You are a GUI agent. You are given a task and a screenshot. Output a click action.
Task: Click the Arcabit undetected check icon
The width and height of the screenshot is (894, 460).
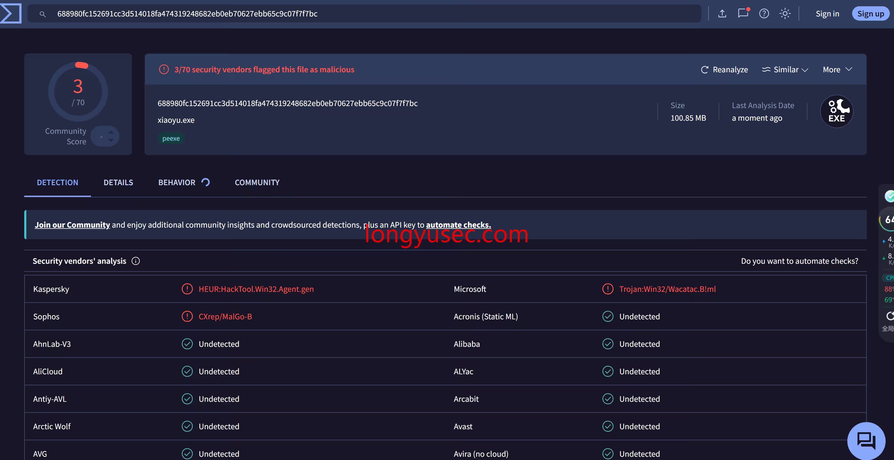(x=608, y=399)
